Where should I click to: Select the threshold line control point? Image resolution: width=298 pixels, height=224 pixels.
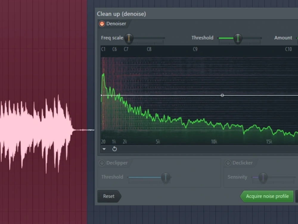pyautogui.click(x=222, y=95)
